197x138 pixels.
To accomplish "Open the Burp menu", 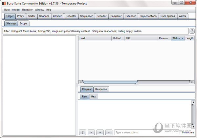I will (7, 10).
